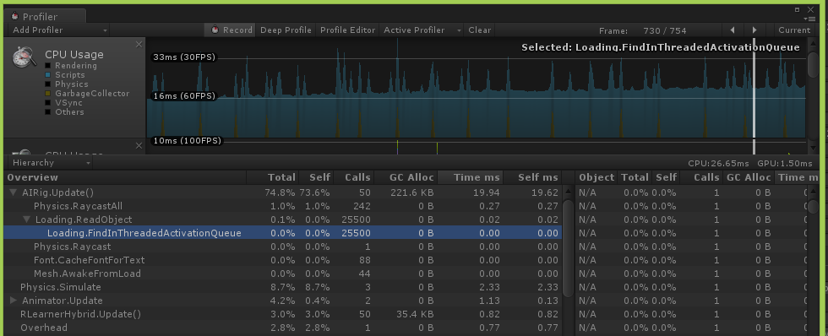Click the 35.4 KB GC Alloc value
828x336 pixels.
click(415, 314)
